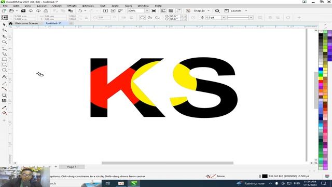This screenshot has width=332, height=187.
Task: Open the Snap To dropdown
Action: [209, 10]
